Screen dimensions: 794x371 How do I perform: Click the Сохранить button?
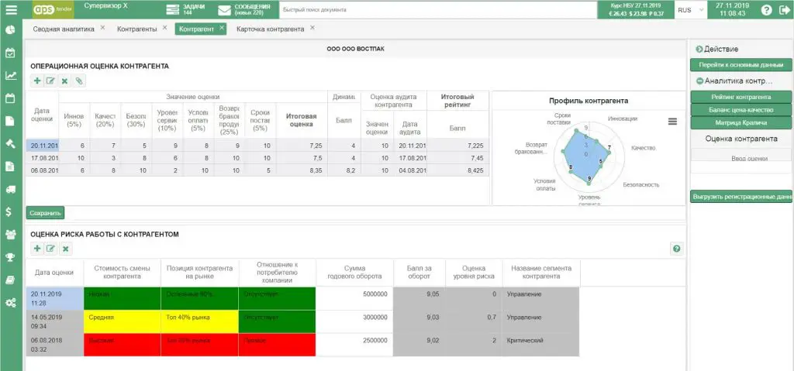(45, 213)
